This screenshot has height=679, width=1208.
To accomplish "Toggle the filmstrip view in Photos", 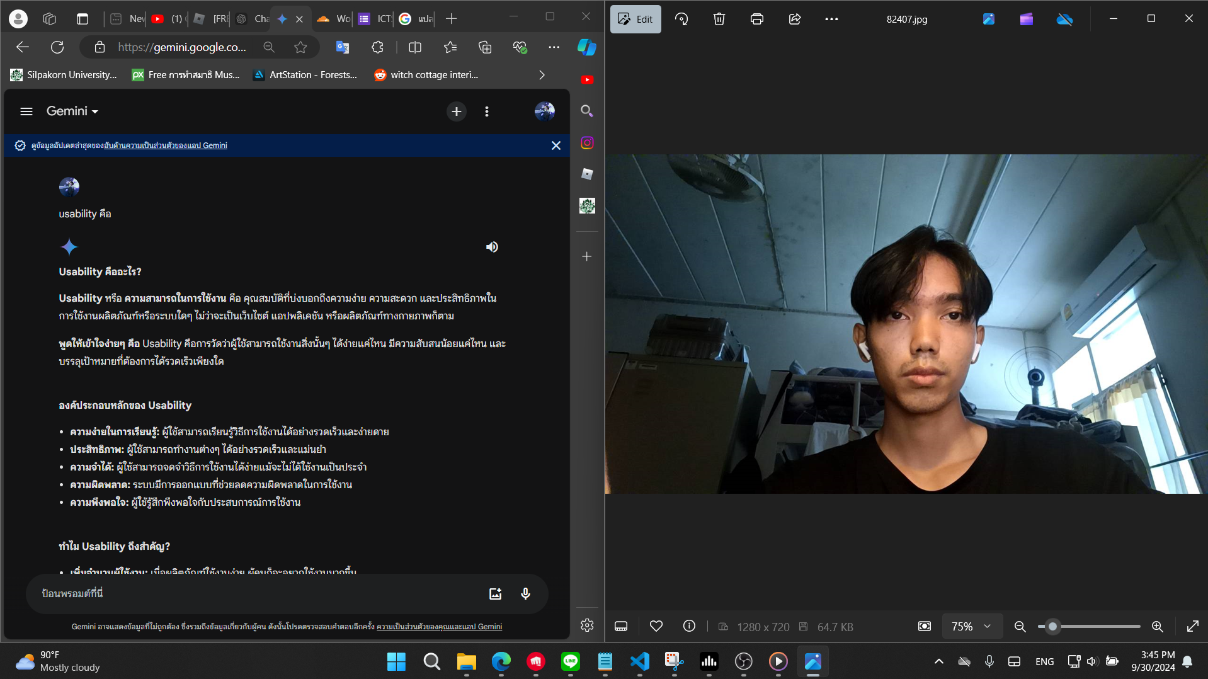I will click(x=621, y=626).
